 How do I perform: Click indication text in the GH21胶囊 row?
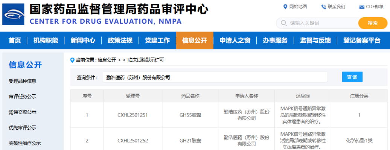coord(303,141)
